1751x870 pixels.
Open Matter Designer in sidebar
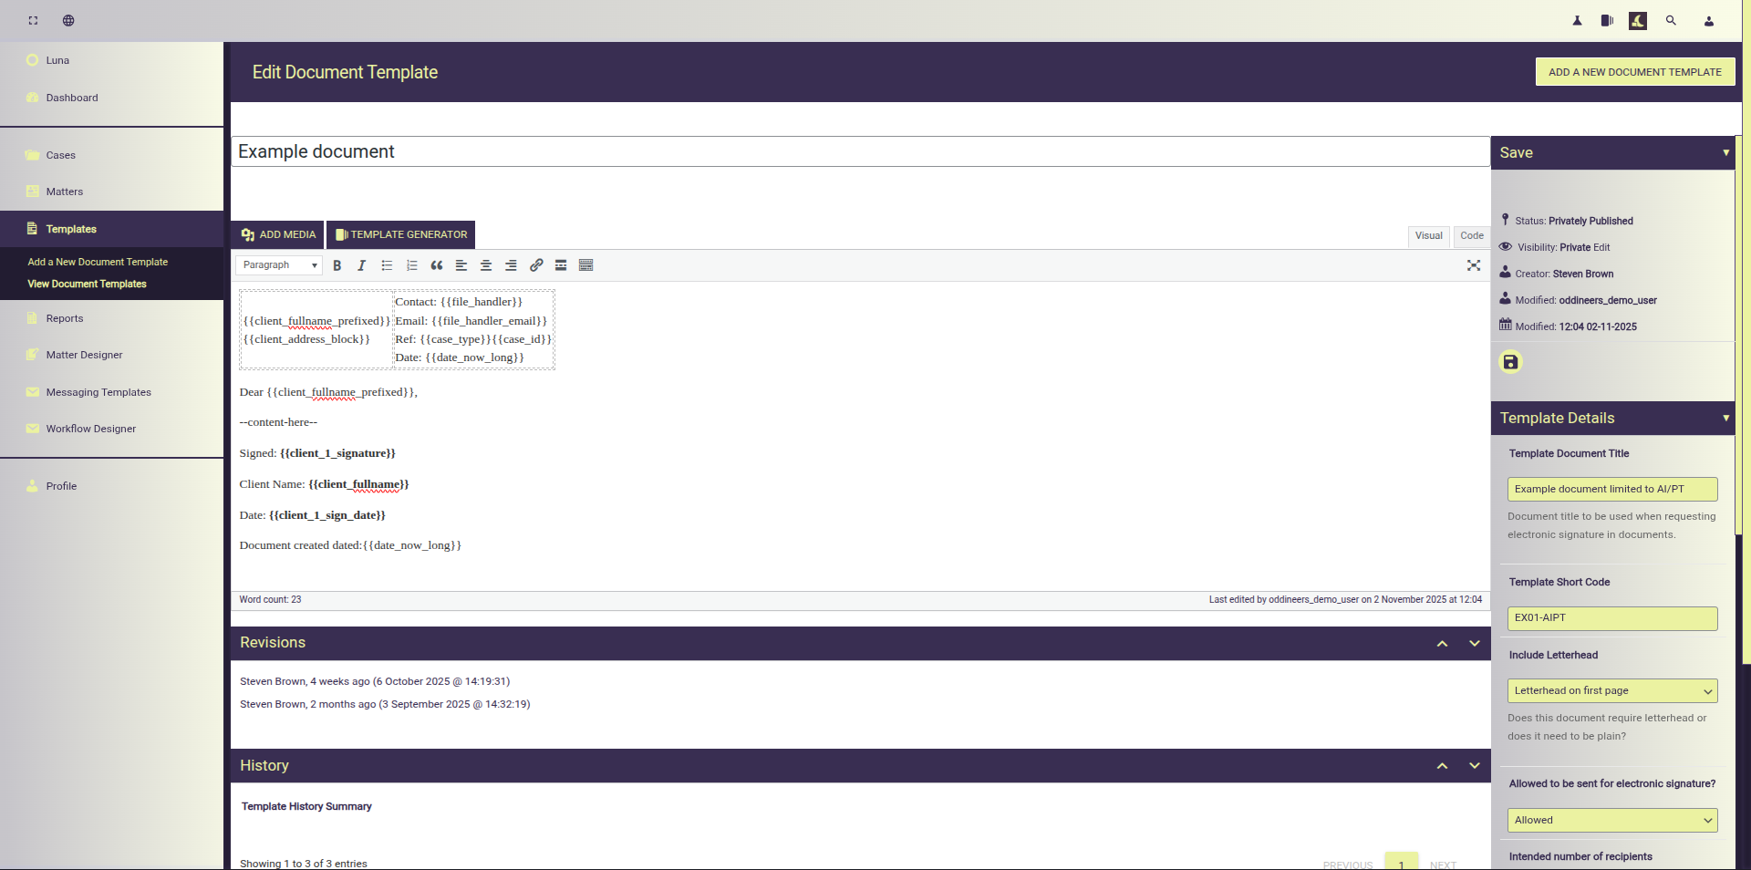pyautogui.click(x=84, y=356)
